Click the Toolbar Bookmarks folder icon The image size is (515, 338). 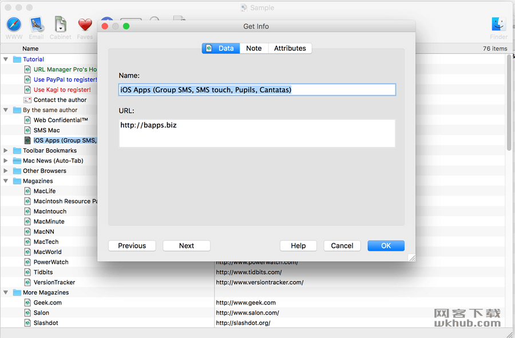click(17, 151)
